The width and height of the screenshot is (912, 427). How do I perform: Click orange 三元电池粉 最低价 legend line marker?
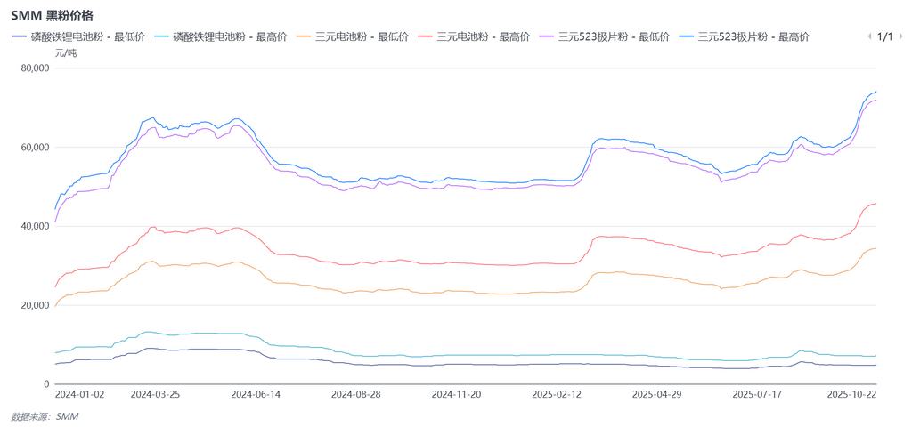(x=304, y=36)
